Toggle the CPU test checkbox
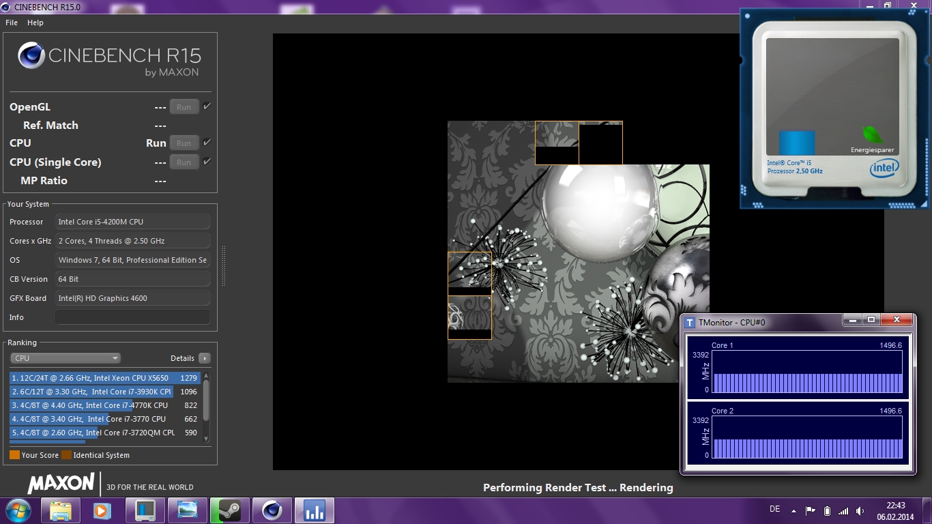 coord(207,143)
